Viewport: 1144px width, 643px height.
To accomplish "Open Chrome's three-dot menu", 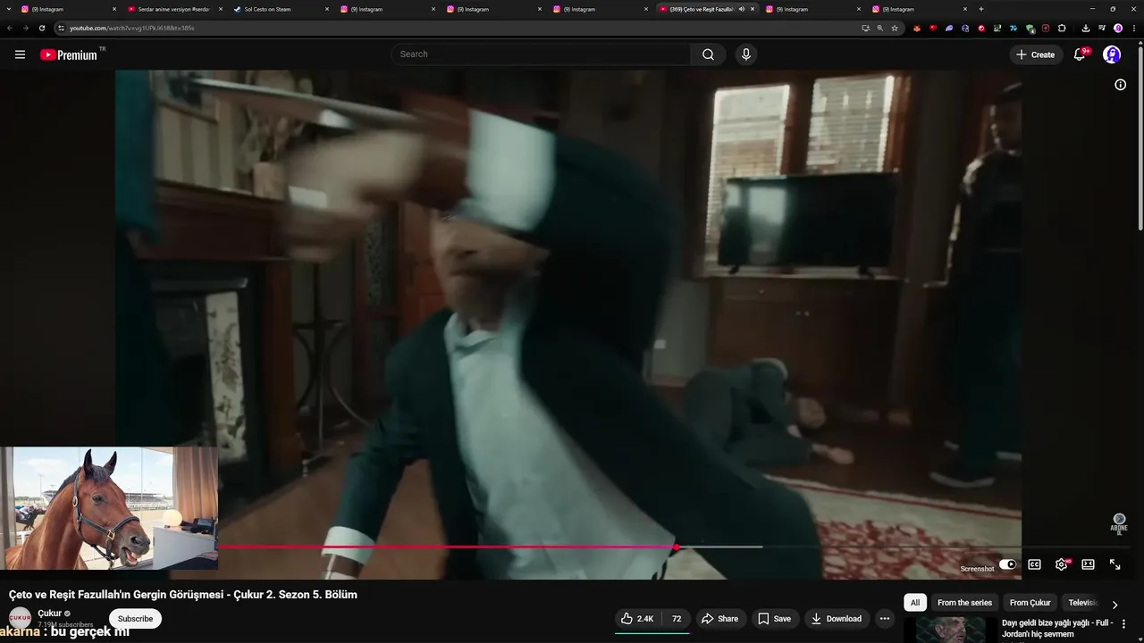I will [1134, 28].
